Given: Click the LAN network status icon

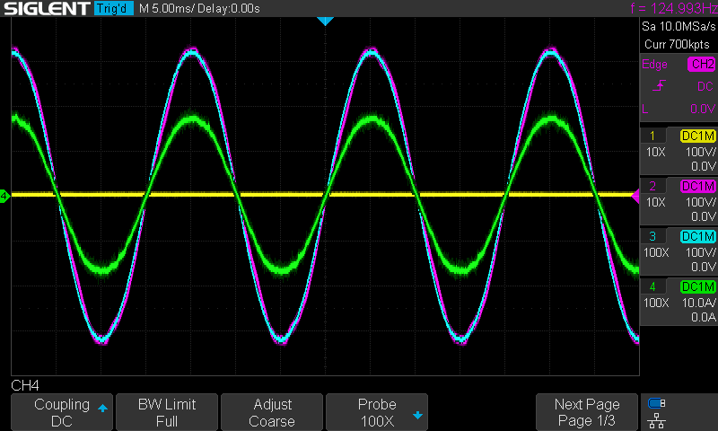Looking at the screenshot, I should click(x=657, y=419).
